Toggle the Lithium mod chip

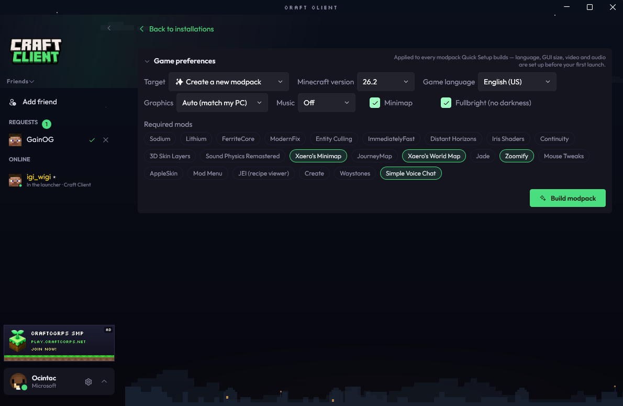(196, 139)
